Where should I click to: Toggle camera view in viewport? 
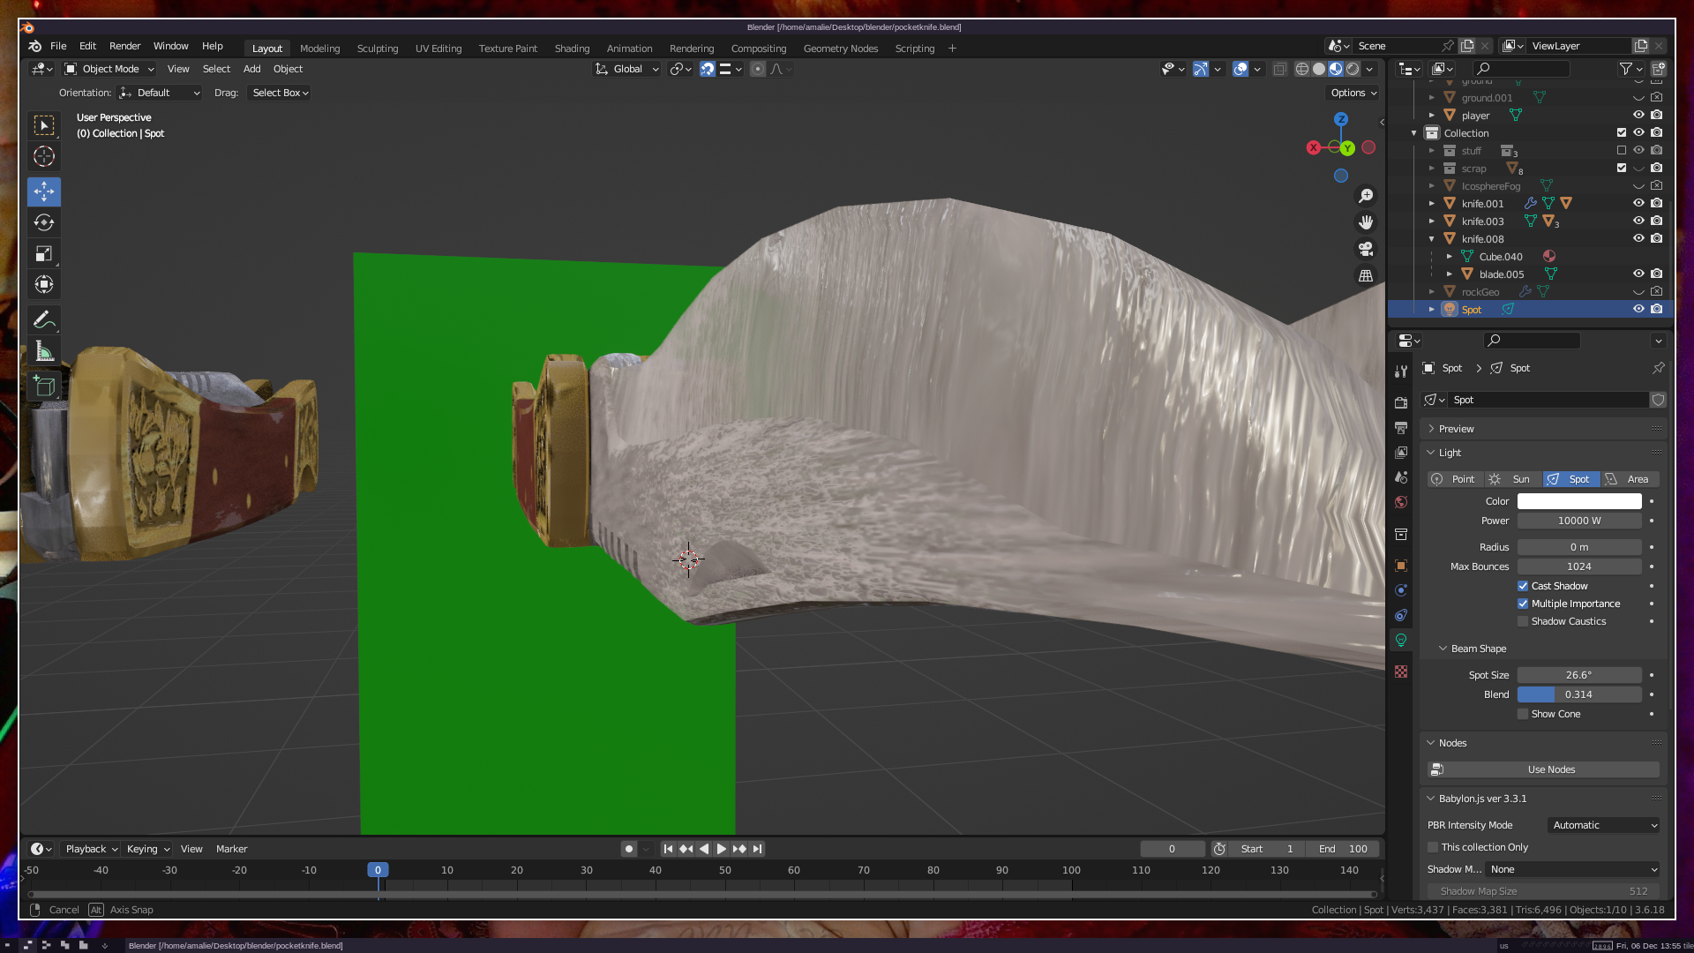[x=1366, y=249]
